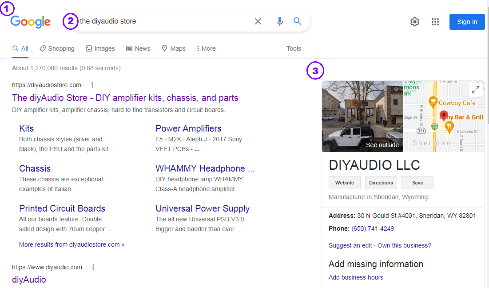Switch to the News tab
This screenshot has height=288, width=489.
[x=138, y=49]
